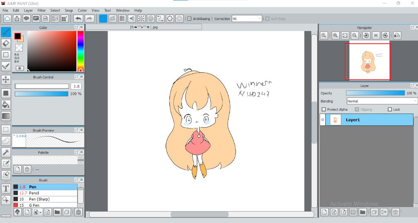Click the cloud icon in the top toolbar
The image size is (418, 223).
(7, 19)
